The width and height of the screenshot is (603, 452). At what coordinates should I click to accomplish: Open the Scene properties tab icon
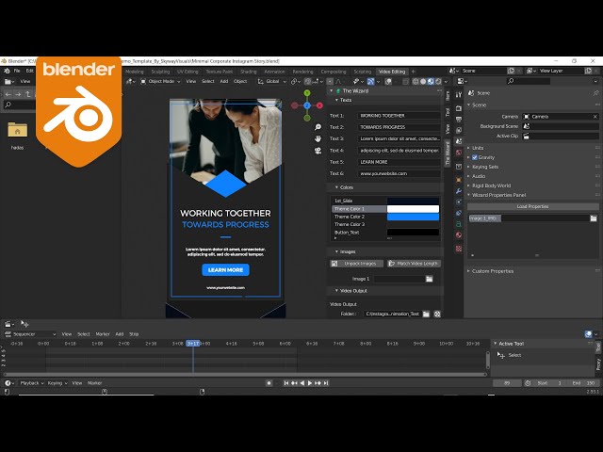click(459, 141)
